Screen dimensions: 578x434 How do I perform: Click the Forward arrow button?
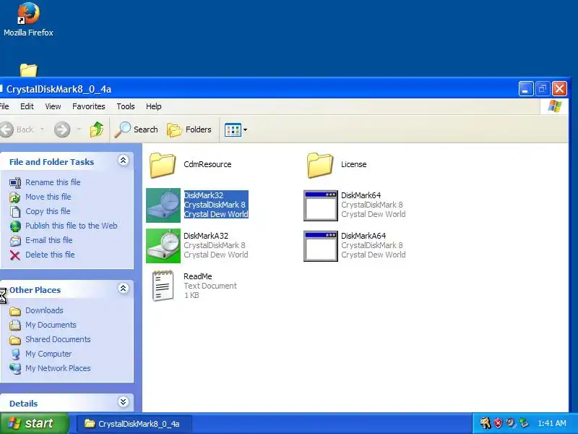coord(62,129)
